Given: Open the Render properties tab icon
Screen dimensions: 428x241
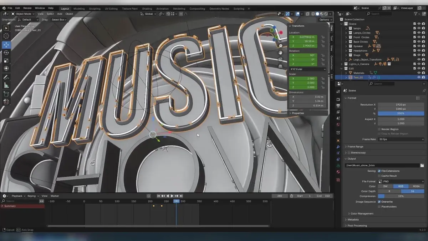Looking at the screenshot, I should tap(338, 100).
